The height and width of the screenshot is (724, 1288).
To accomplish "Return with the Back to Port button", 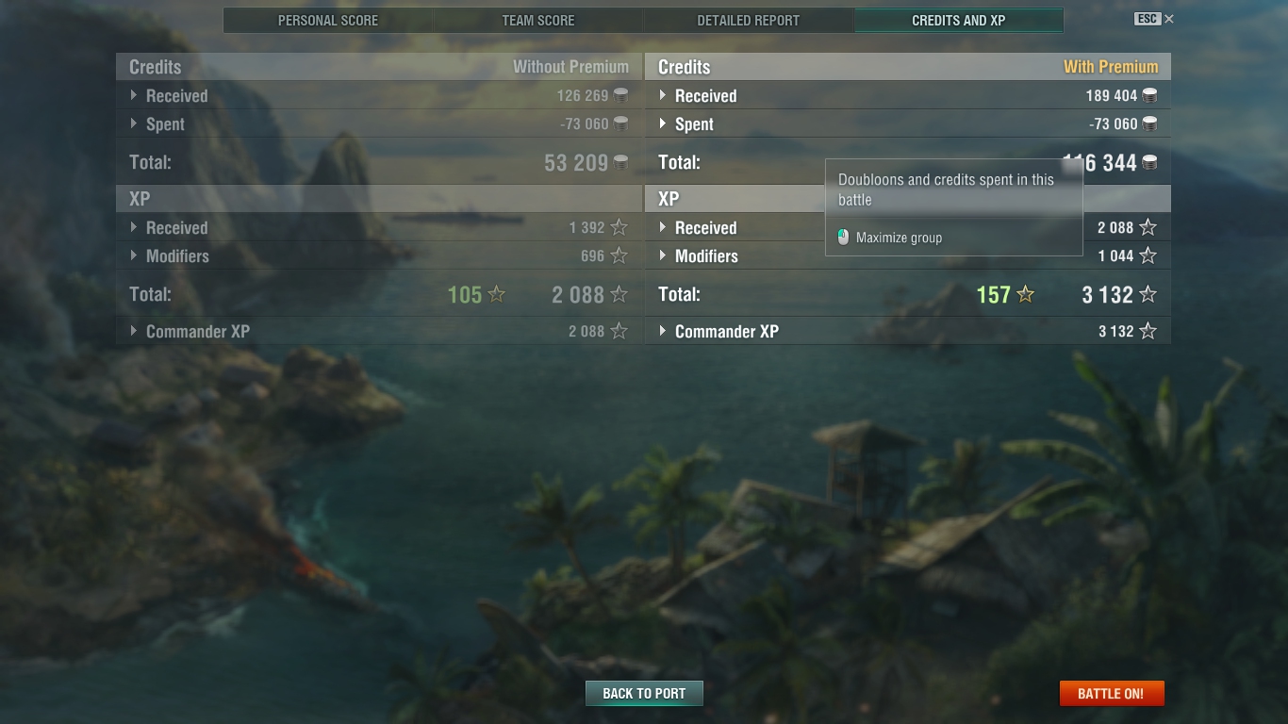I will tap(644, 693).
